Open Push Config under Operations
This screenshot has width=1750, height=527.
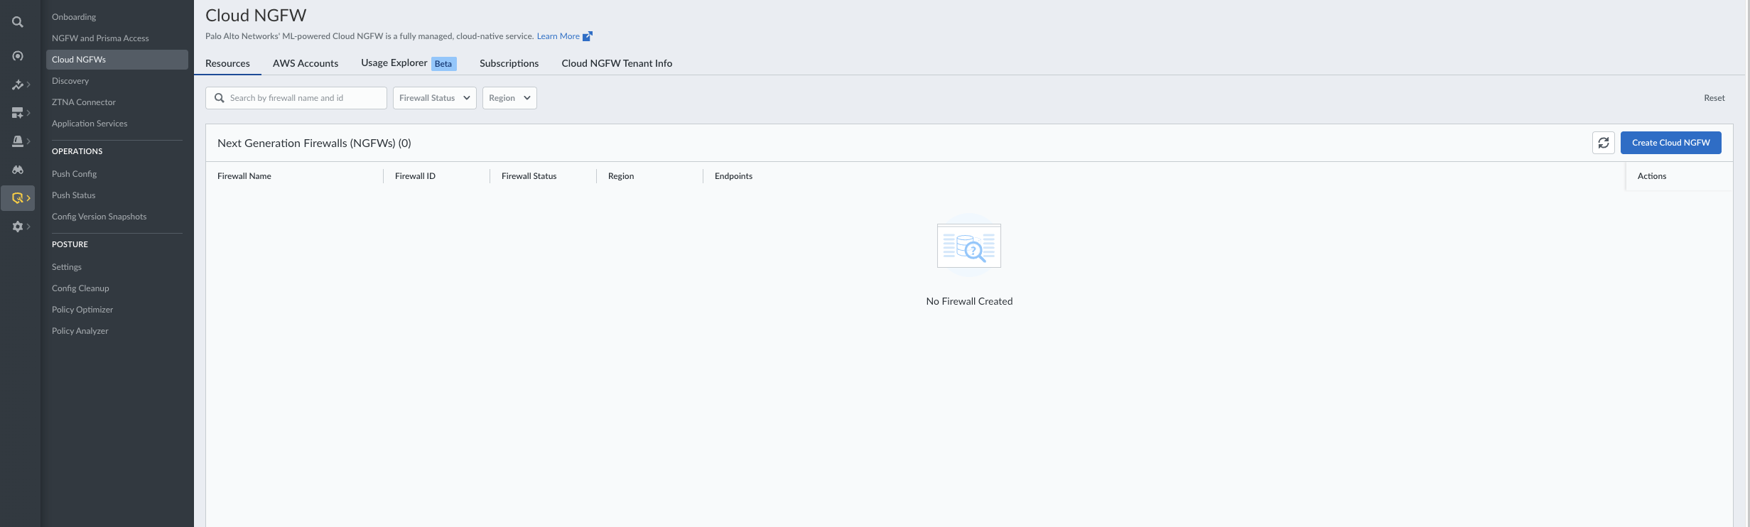(x=117, y=174)
